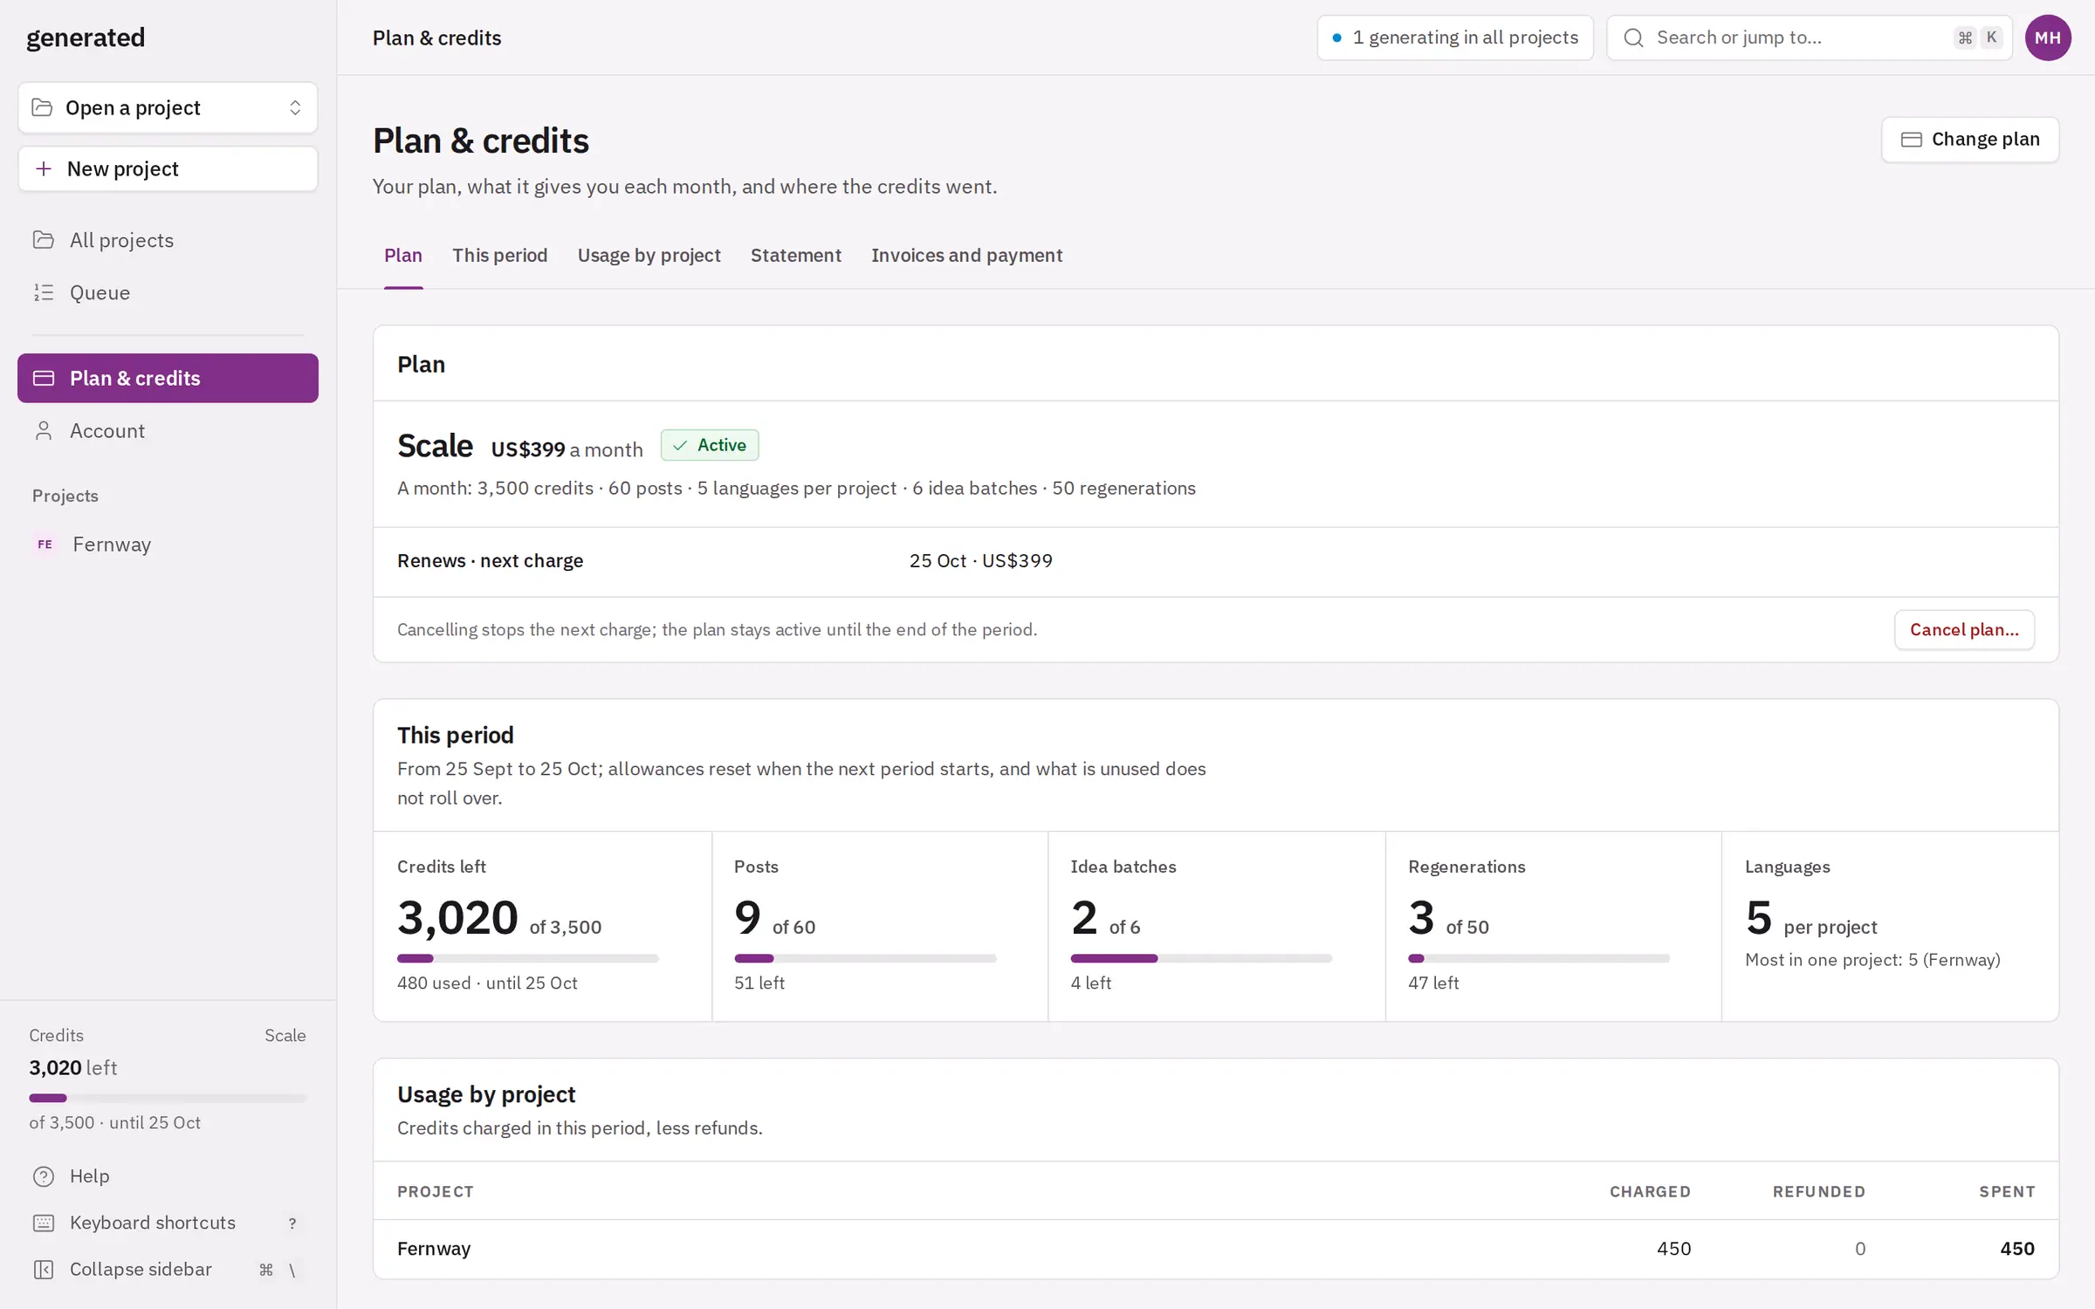Open the Usage by project tab

[649, 256]
